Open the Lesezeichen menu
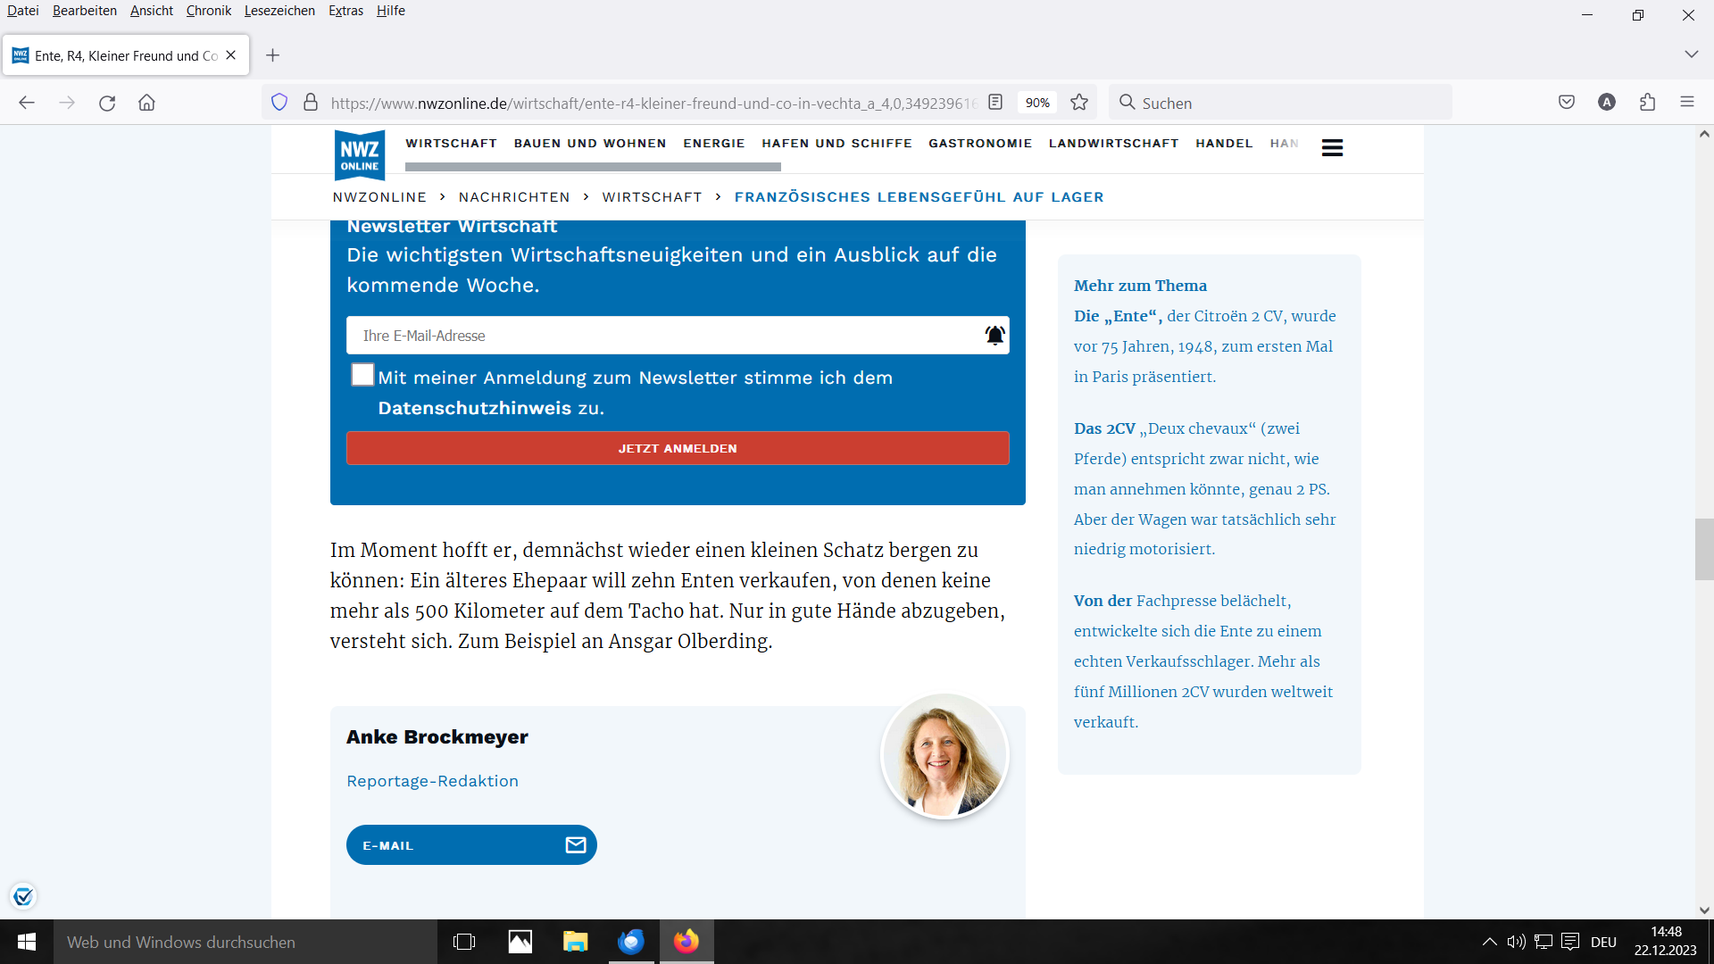Image resolution: width=1714 pixels, height=964 pixels. (x=279, y=11)
